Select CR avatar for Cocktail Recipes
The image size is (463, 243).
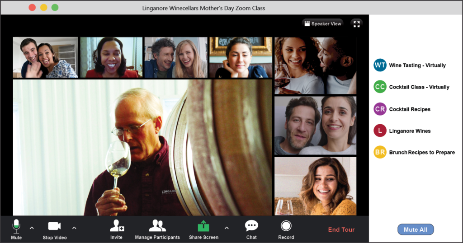(380, 109)
